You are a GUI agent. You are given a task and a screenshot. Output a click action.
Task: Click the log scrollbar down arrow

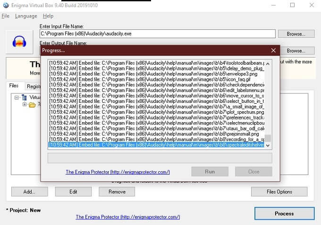tap(268, 145)
